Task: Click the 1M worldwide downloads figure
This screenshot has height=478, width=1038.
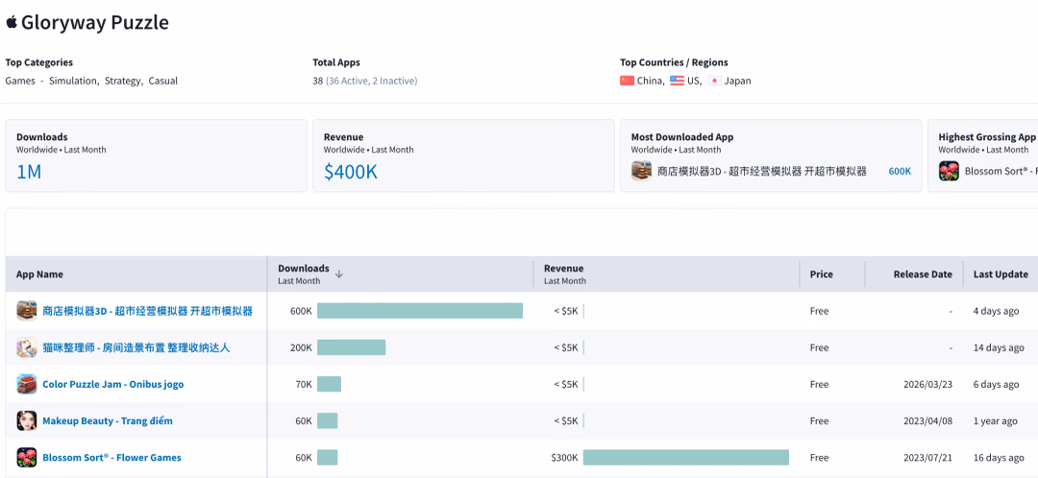Action: pos(29,172)
